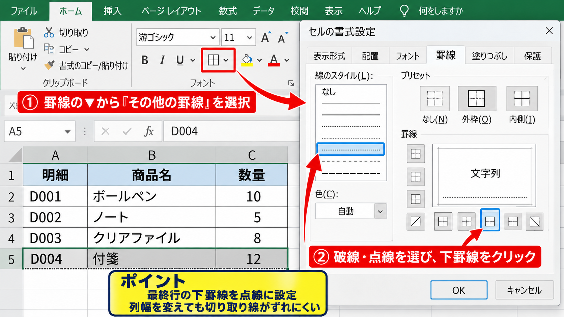Image resolution: width=564 pixels, height=317 pixels.
Task: Click the OK button
Action: (x=459, y=290)
